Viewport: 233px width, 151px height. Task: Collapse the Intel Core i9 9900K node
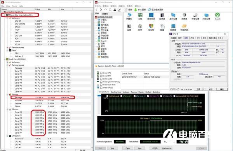[5, 59]
